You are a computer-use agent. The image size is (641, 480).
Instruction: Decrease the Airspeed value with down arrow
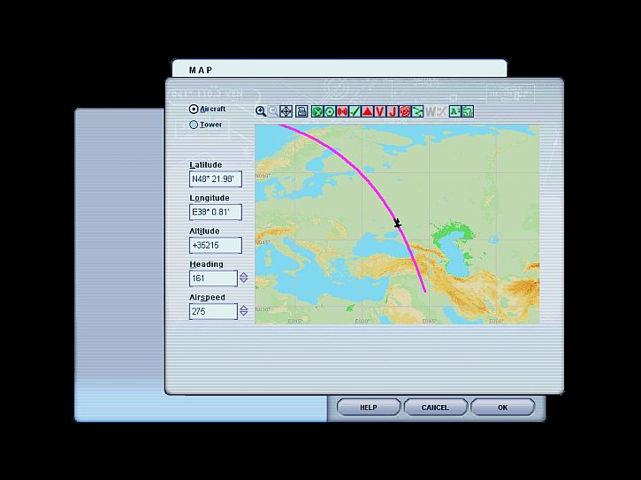(244, 315)
